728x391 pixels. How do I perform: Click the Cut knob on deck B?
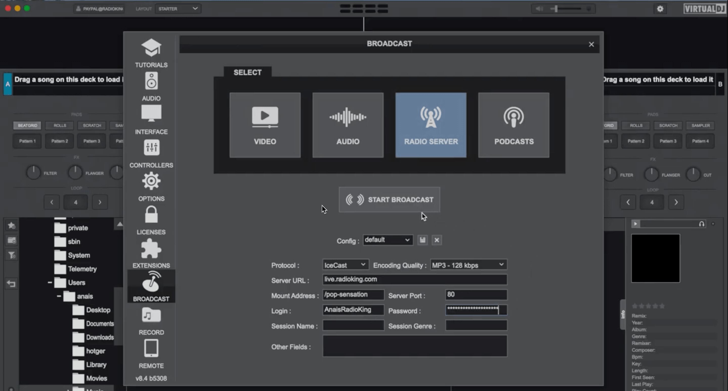(x=693, y=174)
